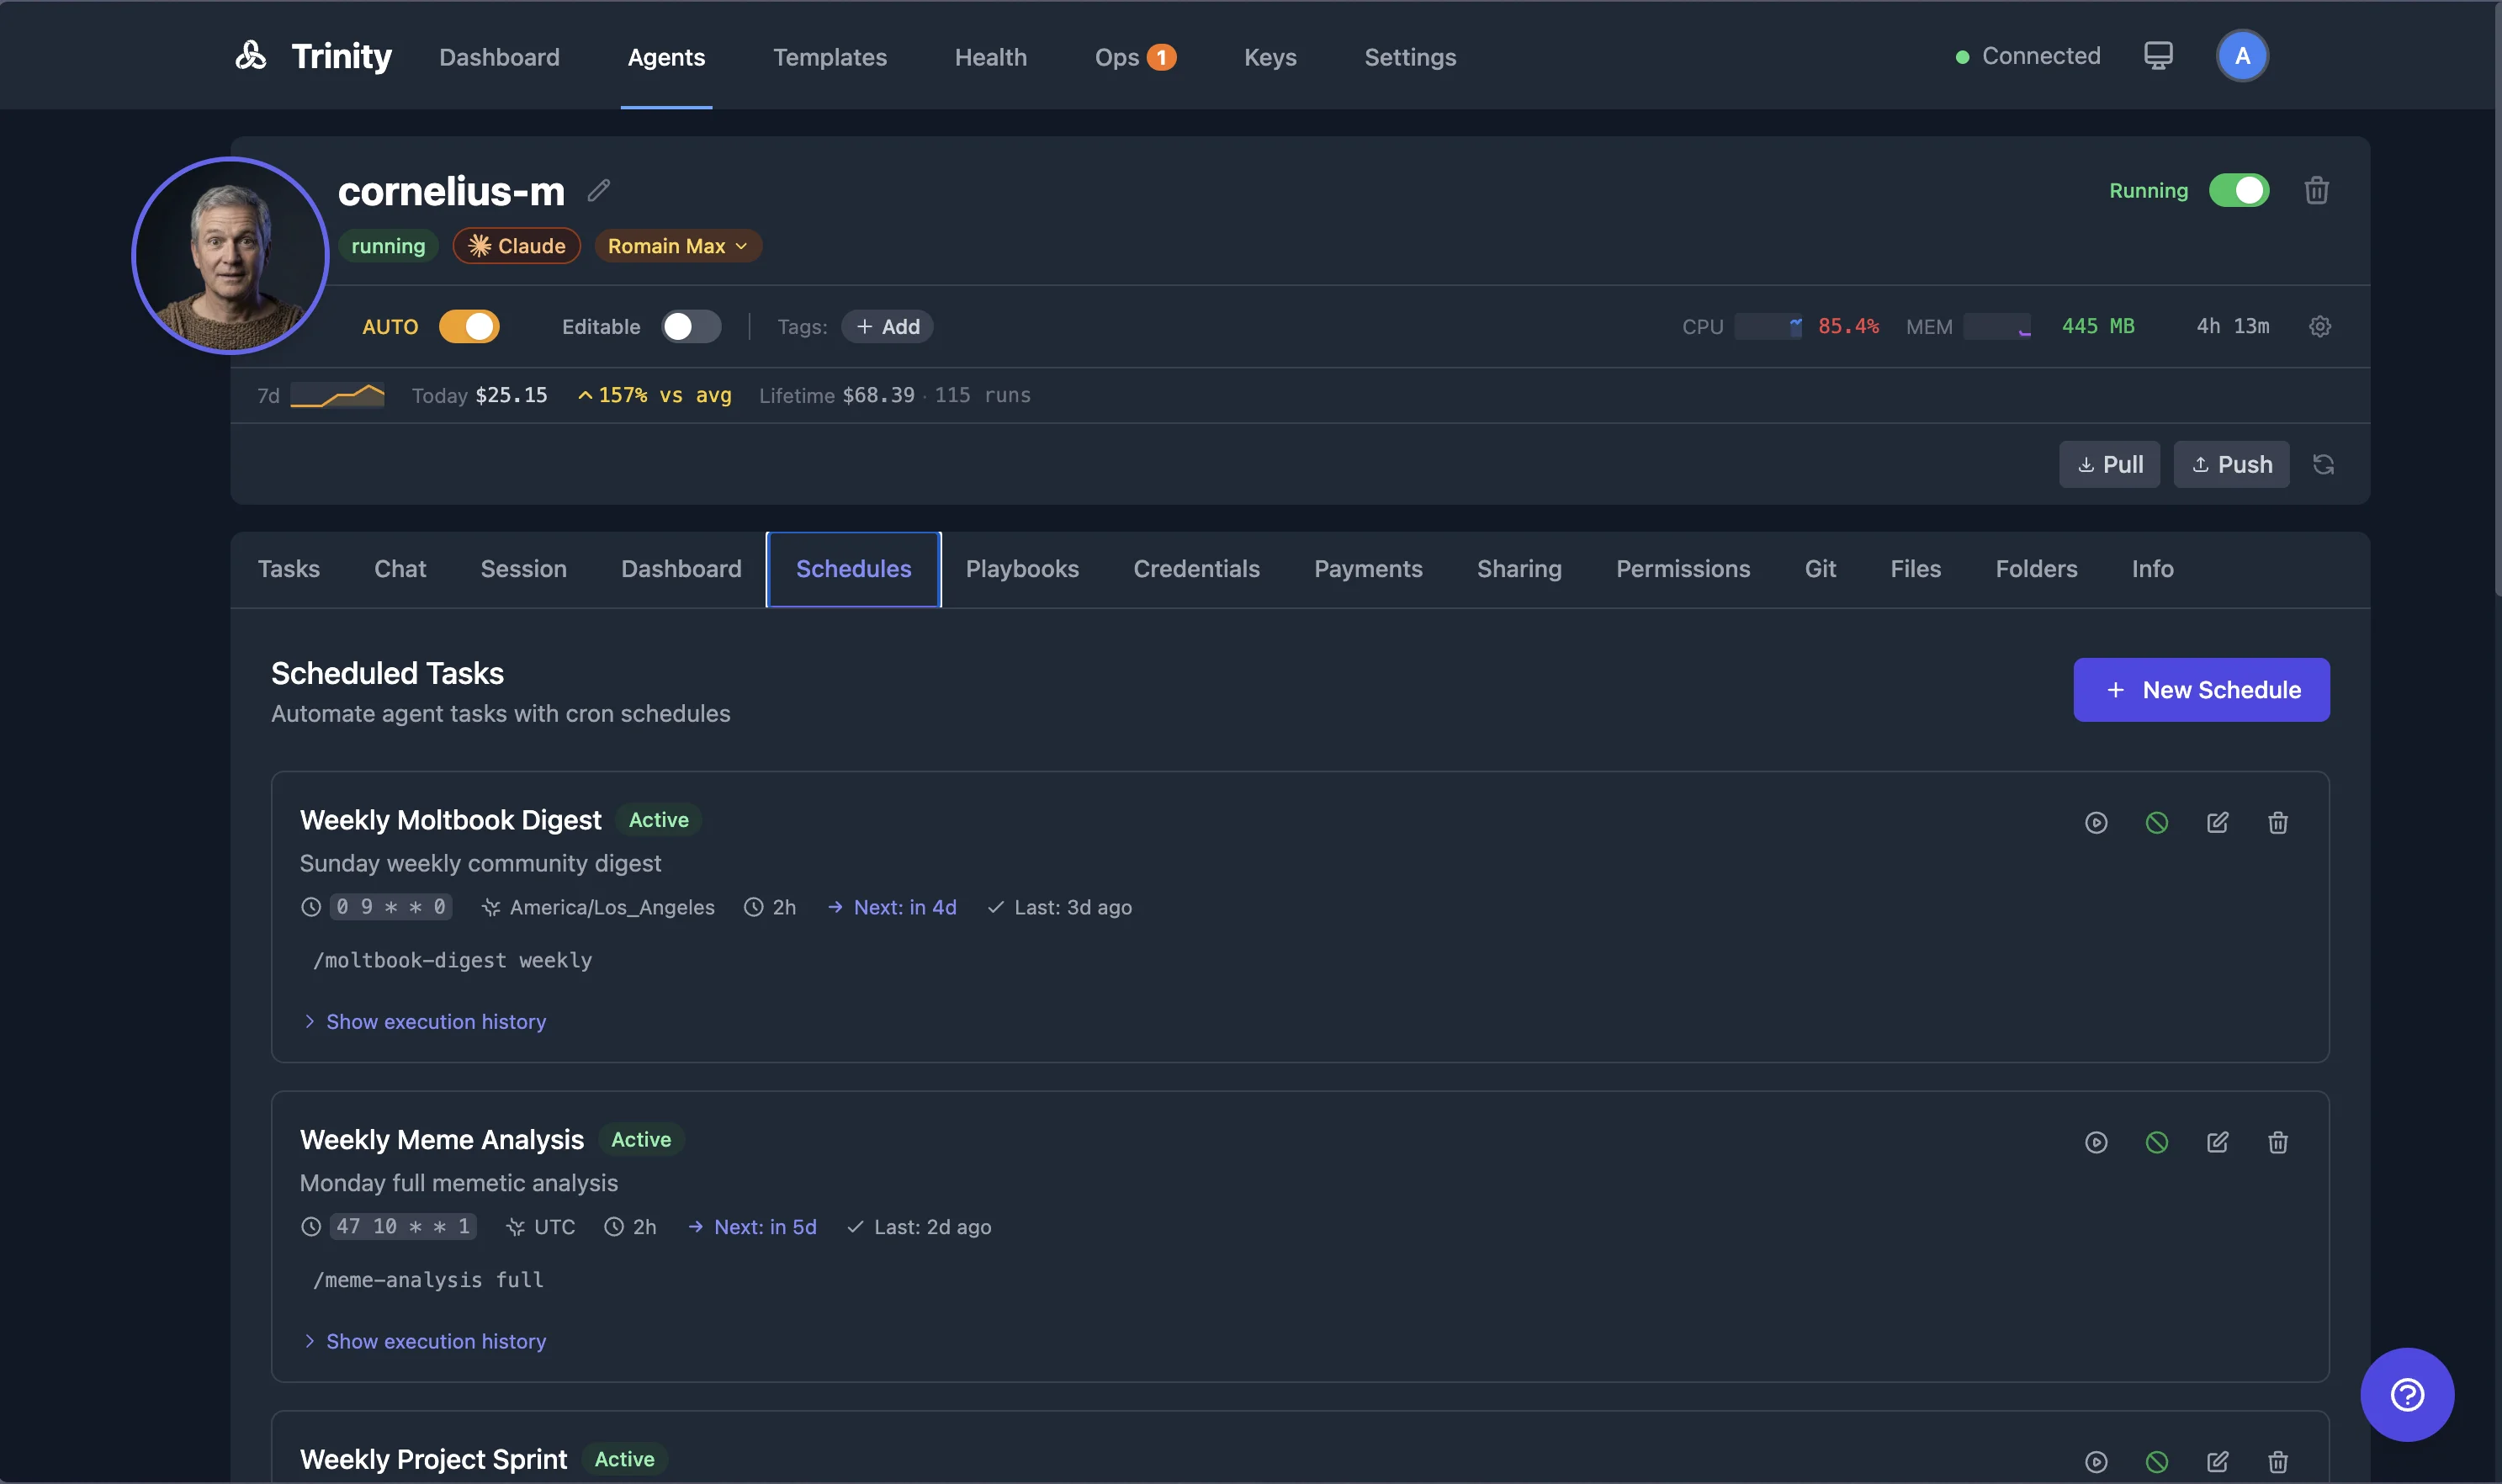Open the Settings nav item
This screenshot has height=1484, width=2502.
[1410, 57]
